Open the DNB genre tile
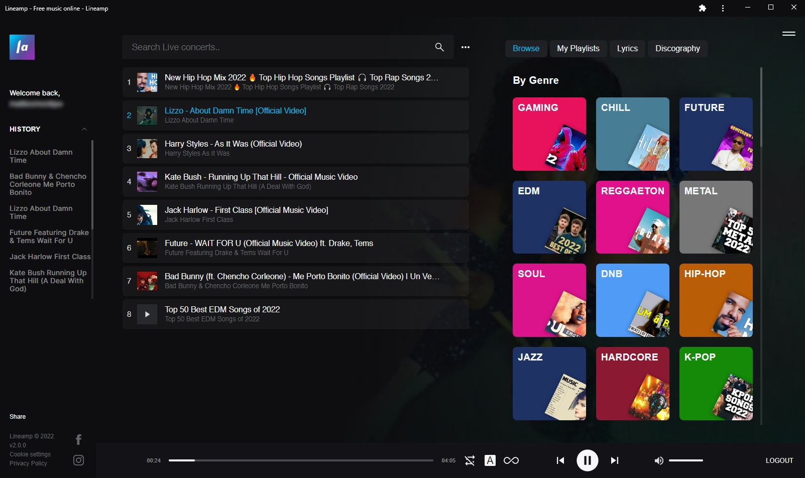 pos(633,300)
